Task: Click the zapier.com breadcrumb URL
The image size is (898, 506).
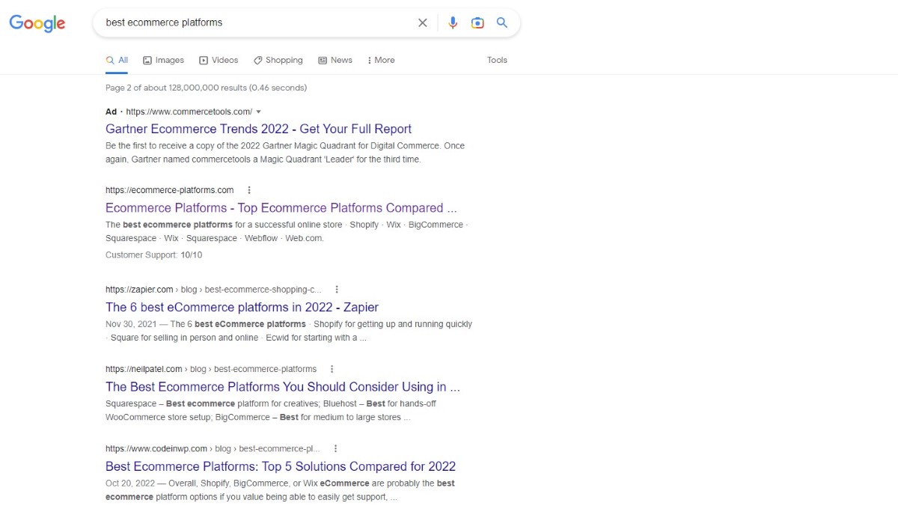Action: point(213,290)
